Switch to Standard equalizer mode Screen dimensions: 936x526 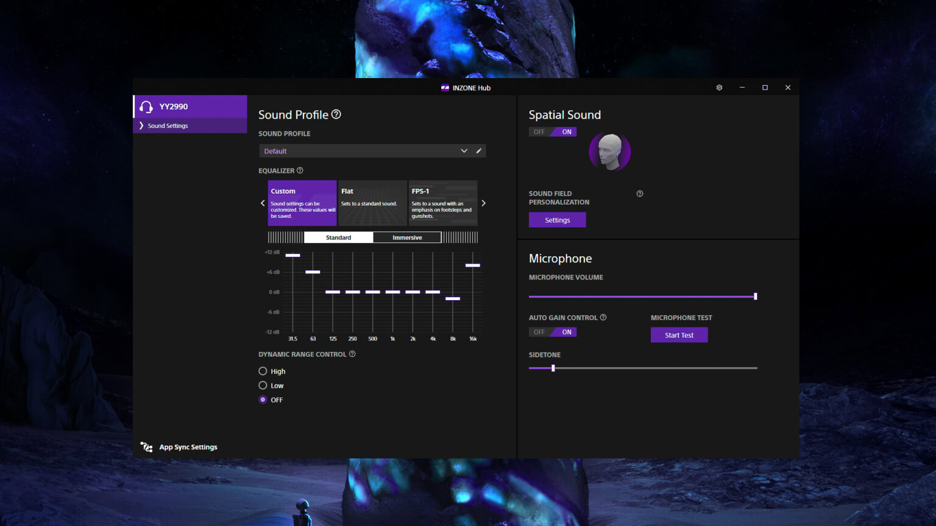tap(338, 237)
